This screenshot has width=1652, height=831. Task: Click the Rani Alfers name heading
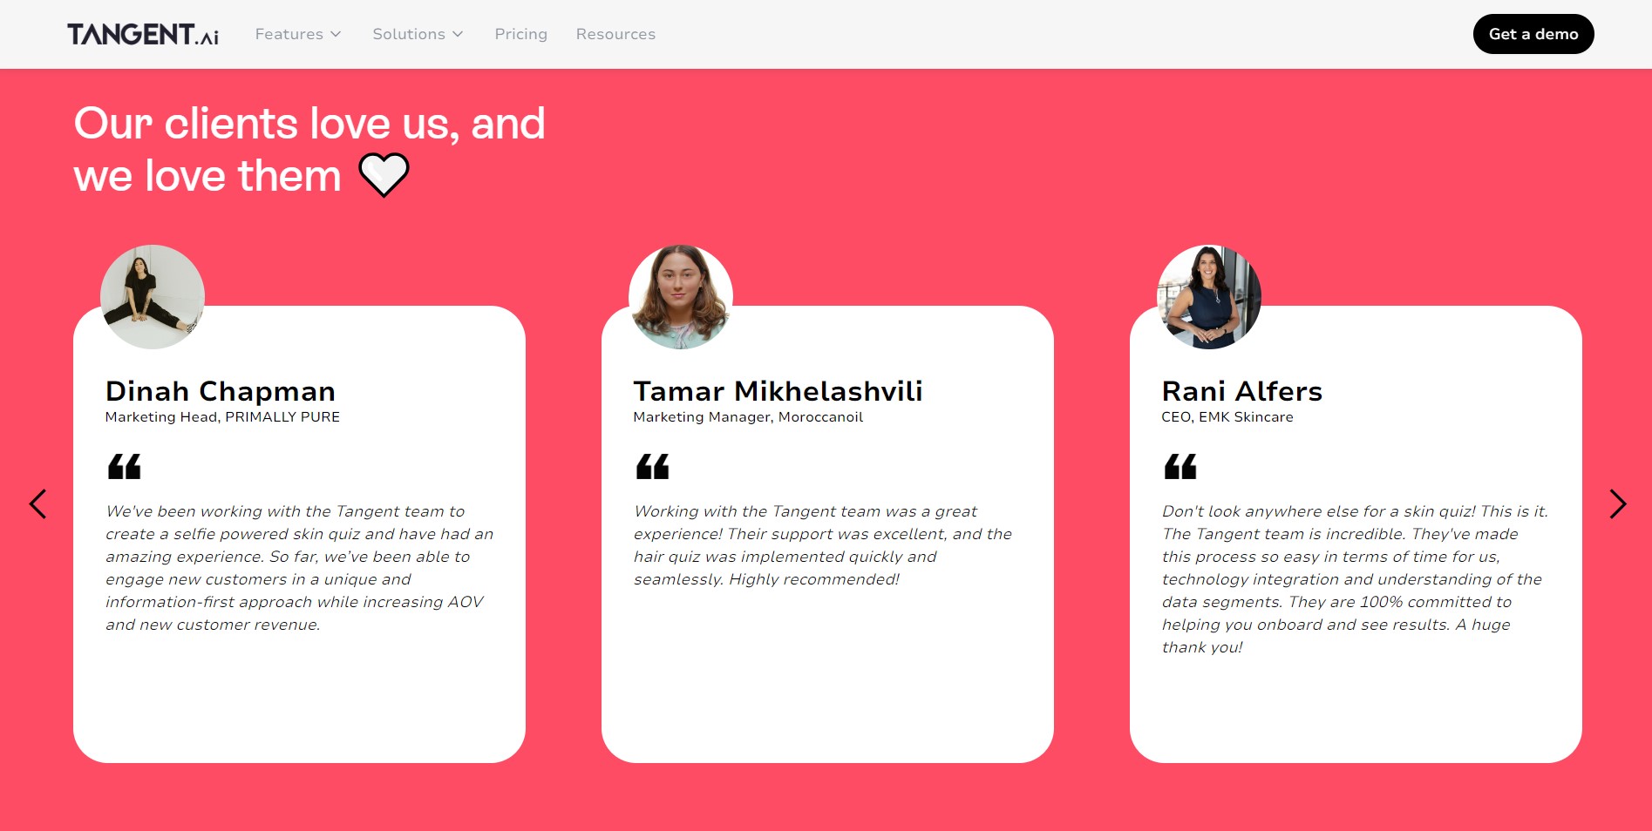(1241, 391)
